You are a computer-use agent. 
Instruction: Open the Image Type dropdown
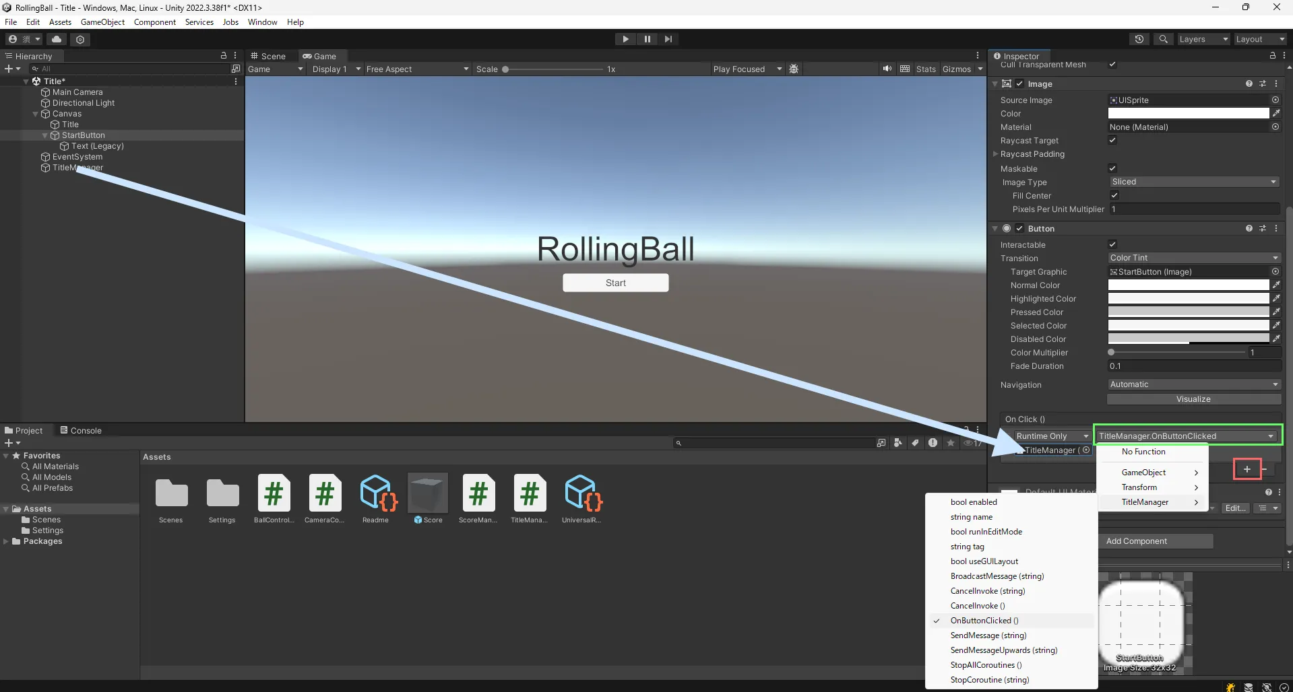pyautogui.click(x=1193, y=182)
